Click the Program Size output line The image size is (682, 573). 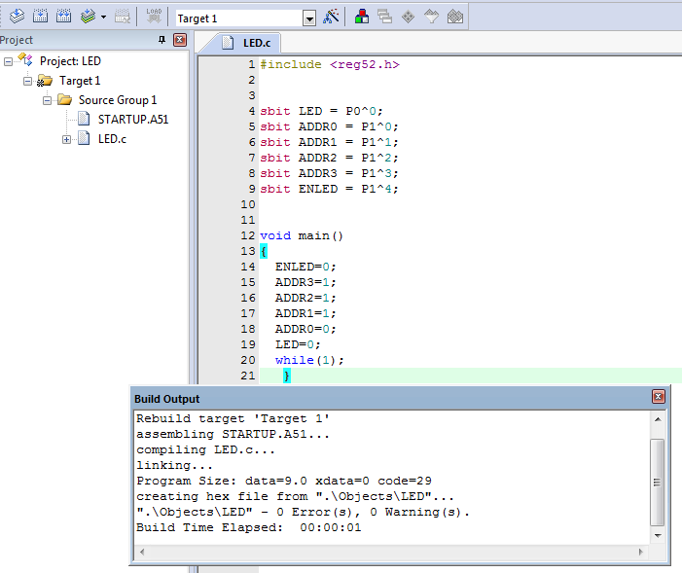(284, 481)
